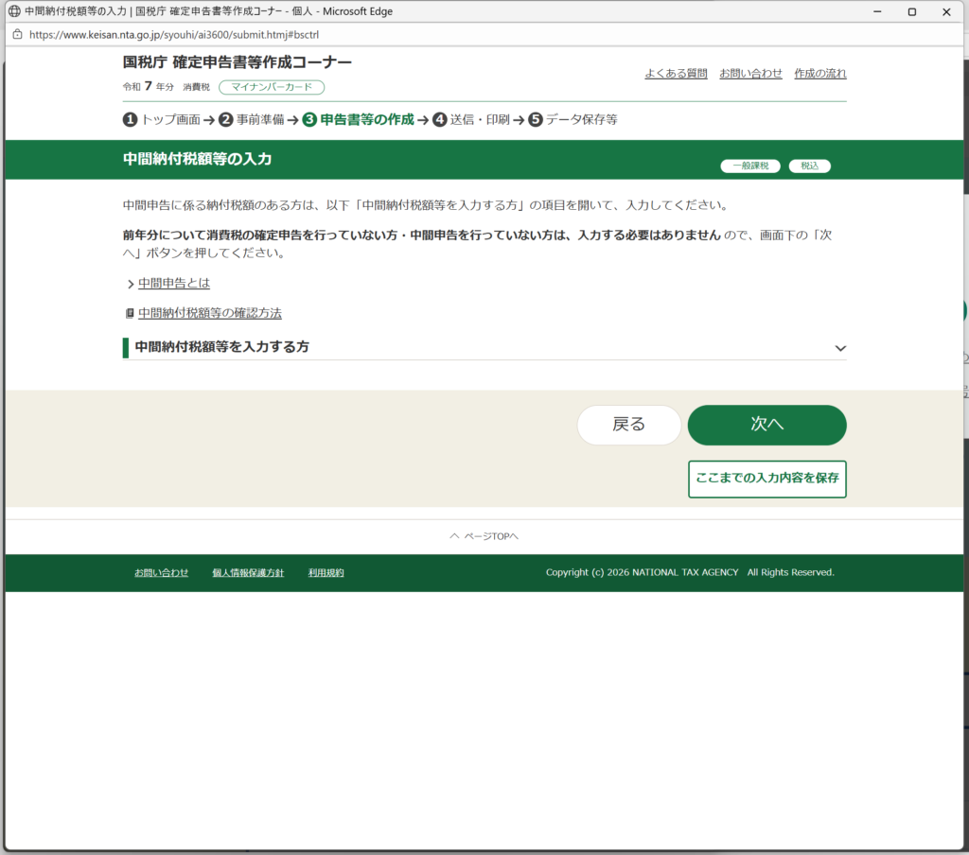This screenshot has height=855, width=969.
Task: Open よくある質問 in the header
Action: pyautogui.click(x=676, y=73)
